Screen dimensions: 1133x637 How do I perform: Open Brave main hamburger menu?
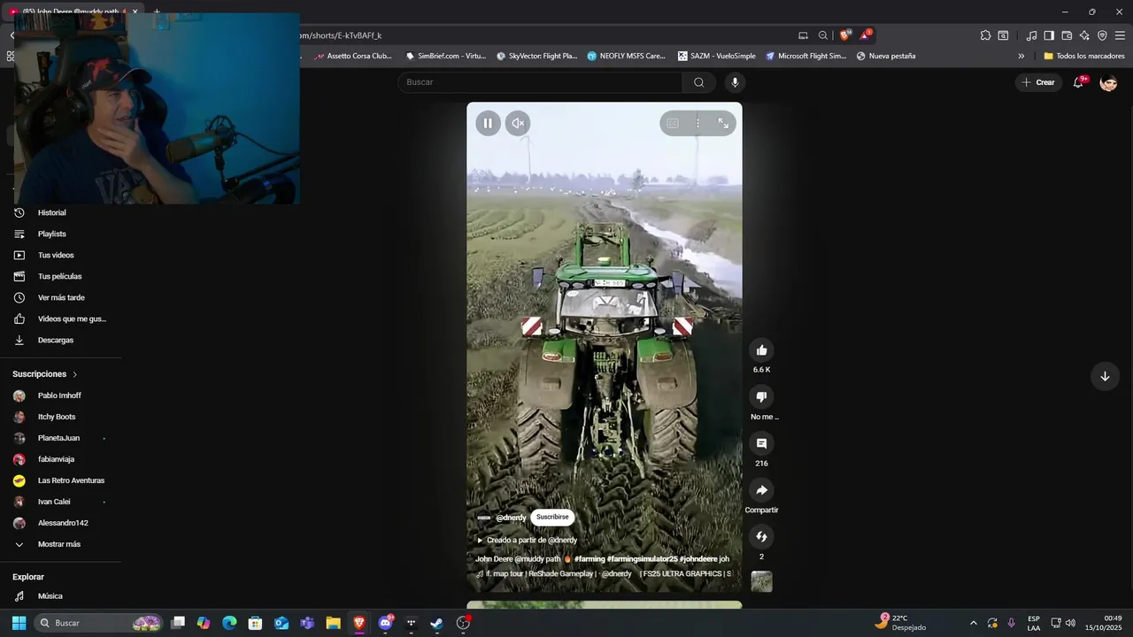[1120, 35]
